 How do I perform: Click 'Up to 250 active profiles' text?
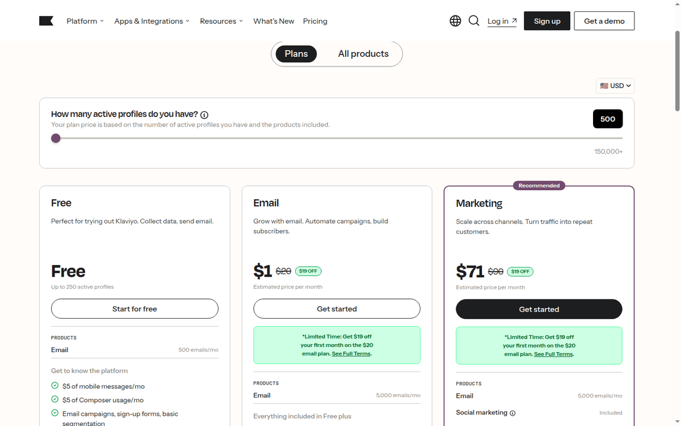click(82, 287)
